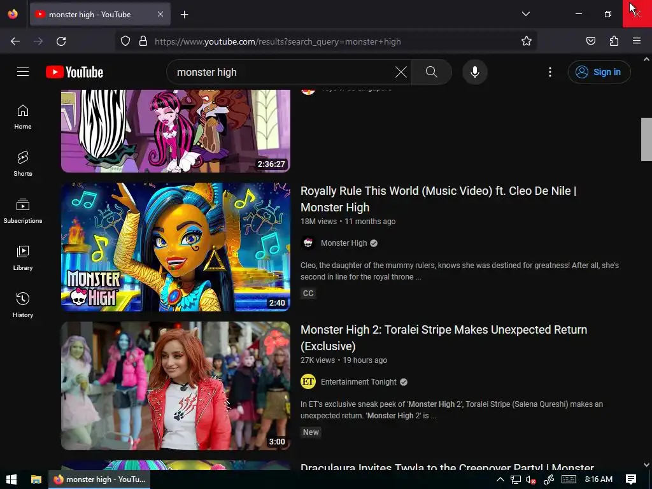652x489 pixels.
Task: Open the Firefox extensions puzzle icon
Action: pyautogui.click(x=614, y=41)
